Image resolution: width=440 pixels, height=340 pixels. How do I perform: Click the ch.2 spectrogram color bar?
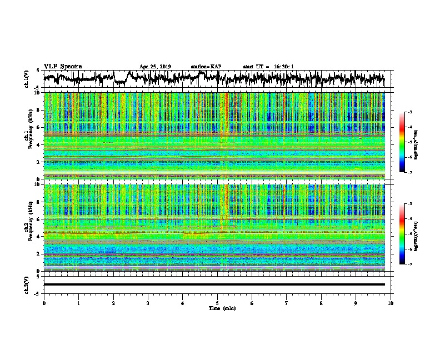click(x=402, y=234)
